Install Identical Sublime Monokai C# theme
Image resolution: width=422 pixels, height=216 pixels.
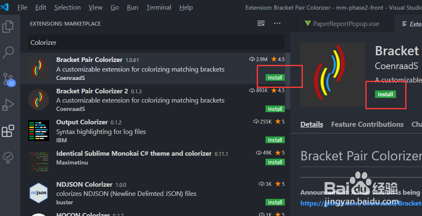click(275, 162)
